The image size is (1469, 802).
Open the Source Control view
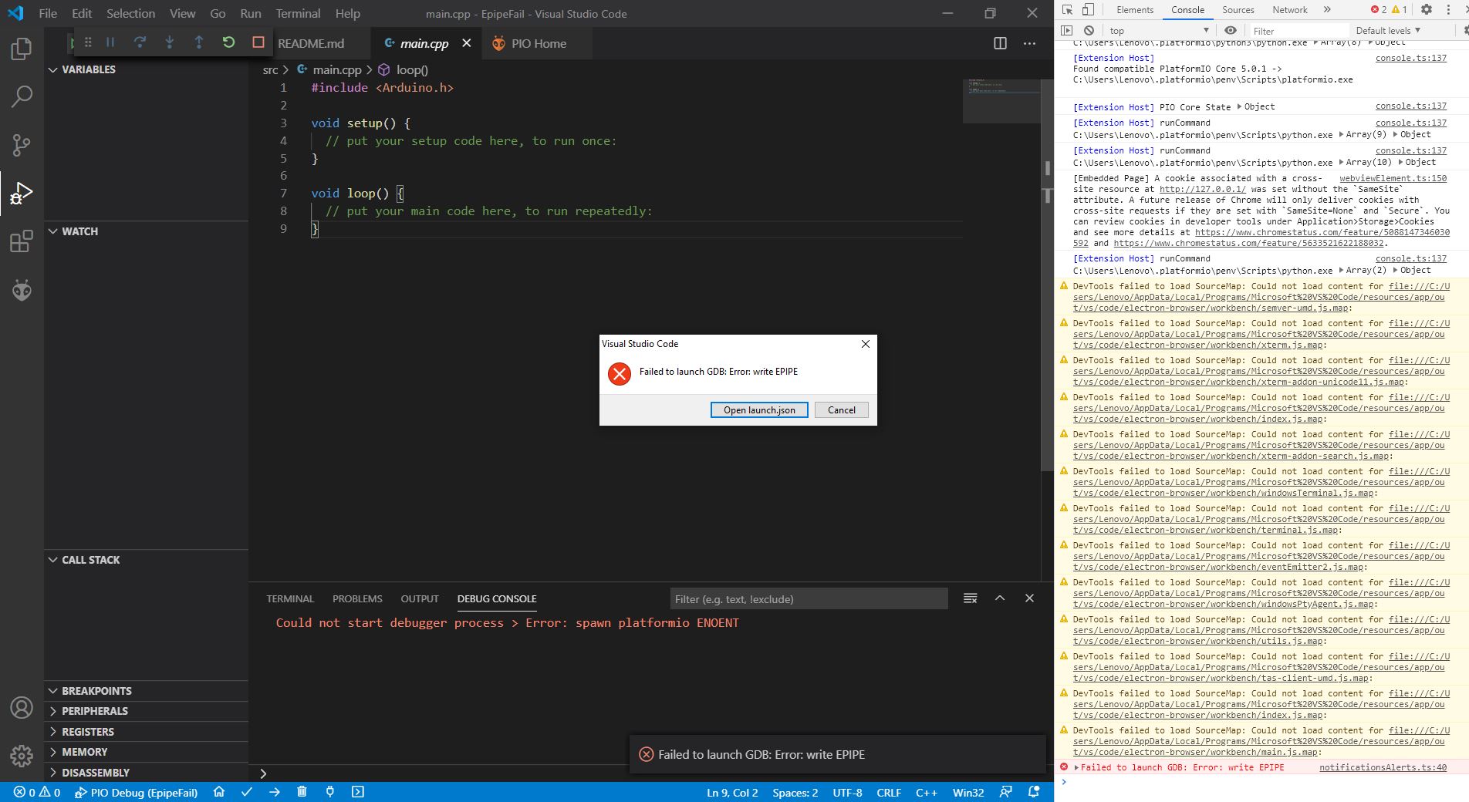[x=22, y=144]
